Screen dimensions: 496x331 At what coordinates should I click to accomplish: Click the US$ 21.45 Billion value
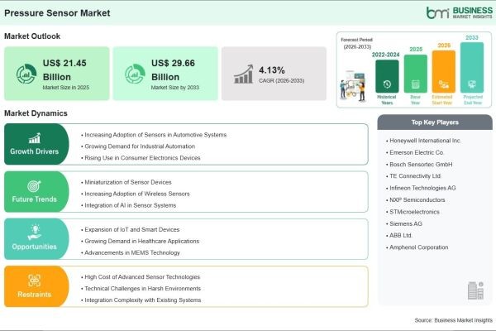[64, 70]
